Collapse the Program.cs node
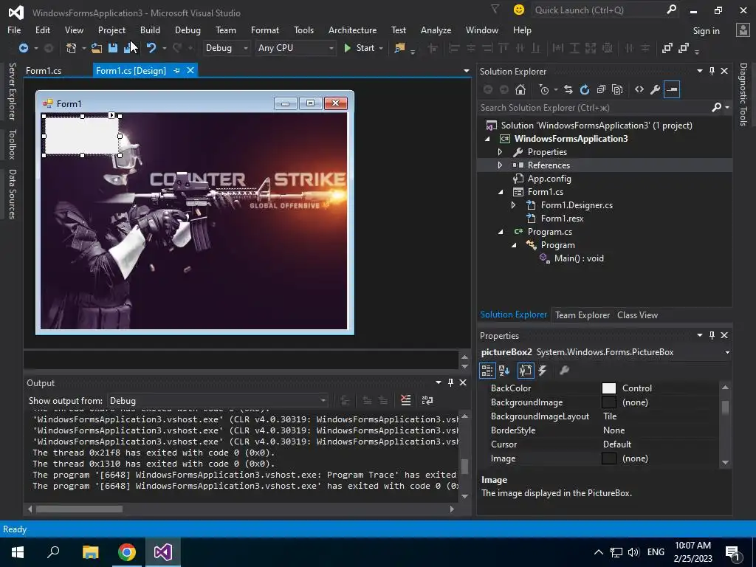The image size is (756, 567). tap(501, 232)
